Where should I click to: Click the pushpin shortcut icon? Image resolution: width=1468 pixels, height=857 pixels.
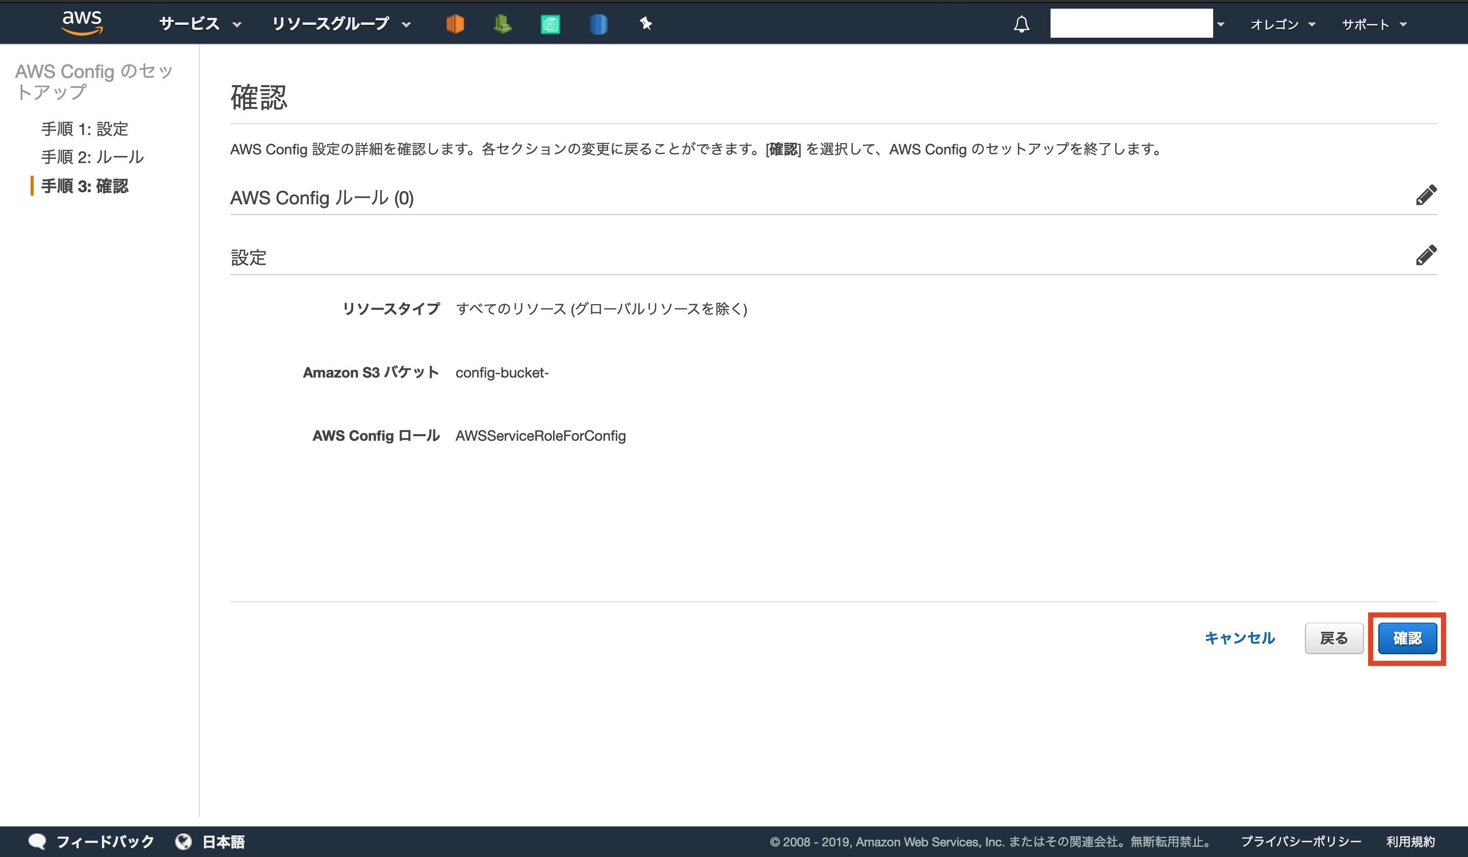click(x=645, y=24)
